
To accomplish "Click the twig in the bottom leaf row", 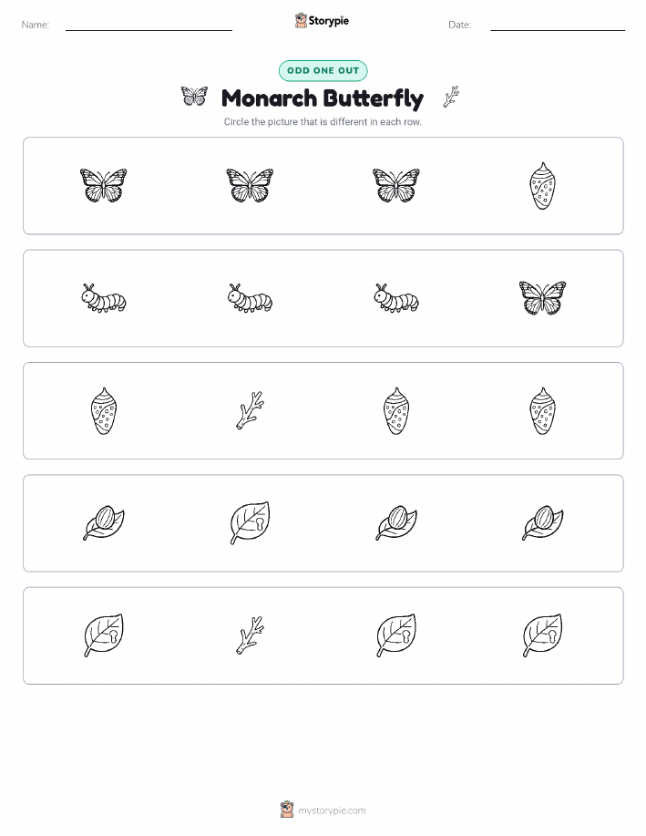I will point(250,635).
